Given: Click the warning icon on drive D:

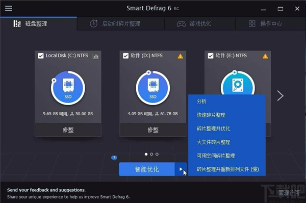Looking at the screenshot, I should click(181, 56).
